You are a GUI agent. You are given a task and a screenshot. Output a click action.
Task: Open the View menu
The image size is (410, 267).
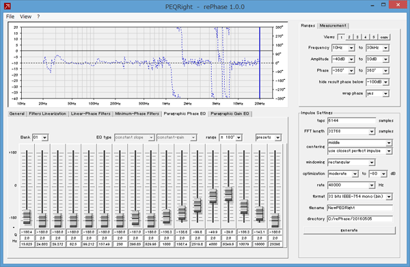[26, 16]
